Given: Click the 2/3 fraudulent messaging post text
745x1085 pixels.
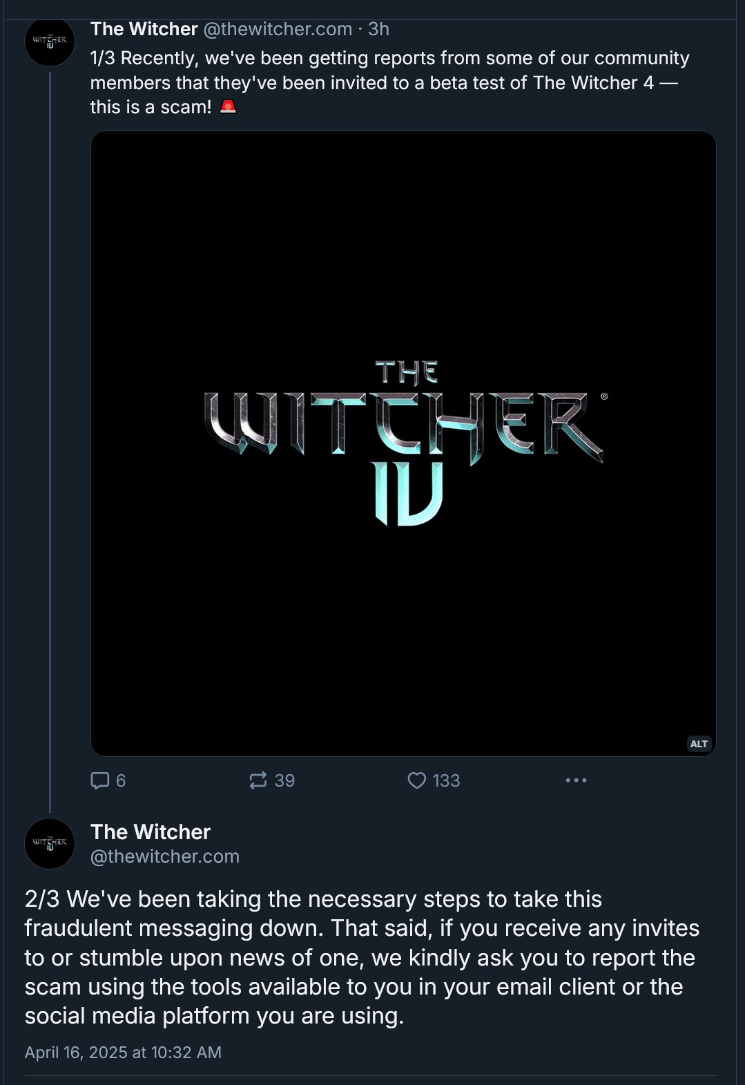Looking at the screenshot, I should [362, 957].
